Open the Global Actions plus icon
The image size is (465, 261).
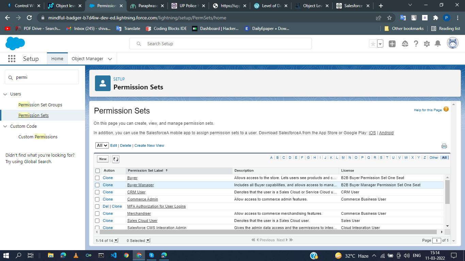[x=392, y=44]
